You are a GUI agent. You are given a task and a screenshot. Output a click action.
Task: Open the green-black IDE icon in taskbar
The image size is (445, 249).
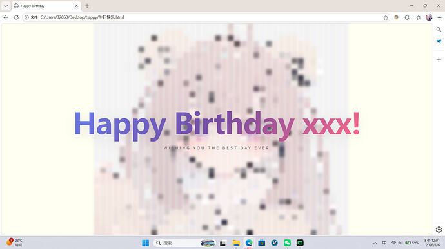coord(300,243)
